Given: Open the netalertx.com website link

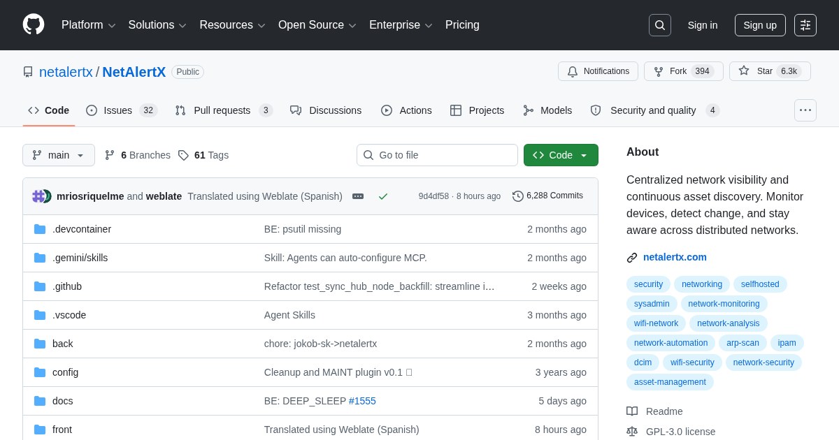Looking at the screenshot, I should tap(675, 257).
